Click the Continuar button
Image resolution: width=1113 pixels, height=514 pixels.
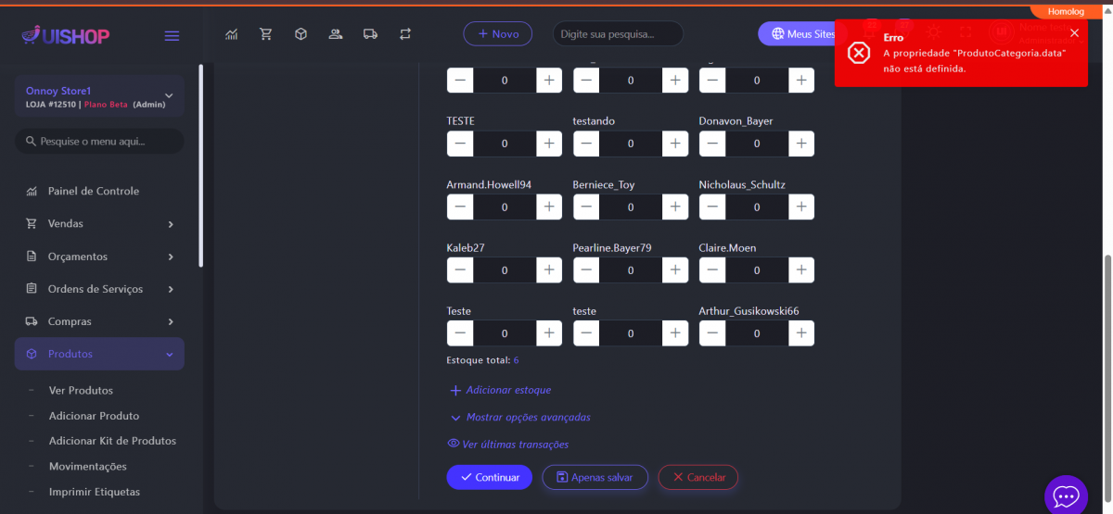[489, 477]
